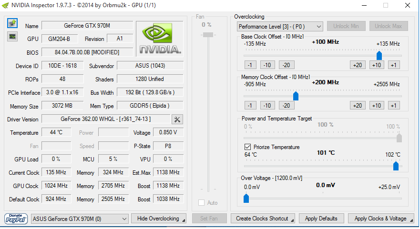Viewport: 420px width, 229px height.
Task: Click the GPU field GM204-B
Action: coord(60,39)
